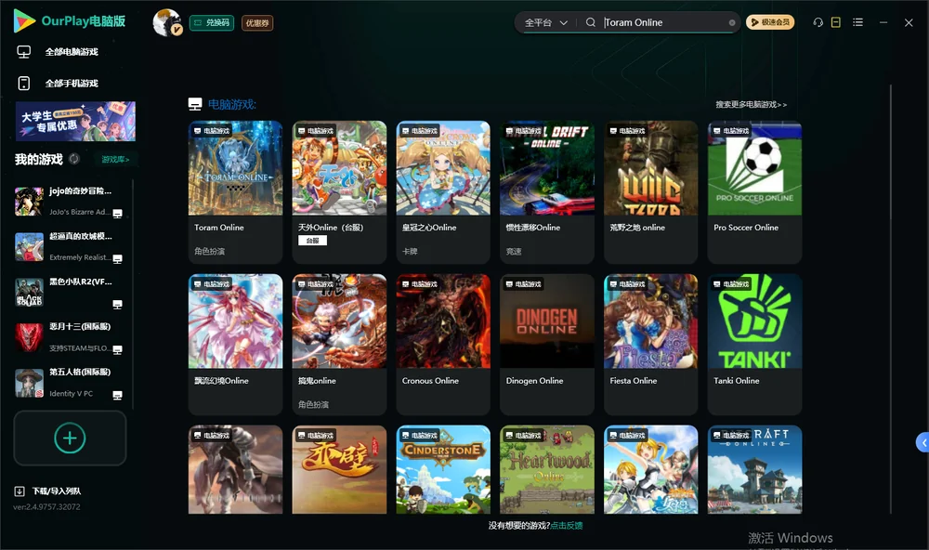Select the 黑色小队R2 game entry
929x550 pixels.
tap(70, 292)
